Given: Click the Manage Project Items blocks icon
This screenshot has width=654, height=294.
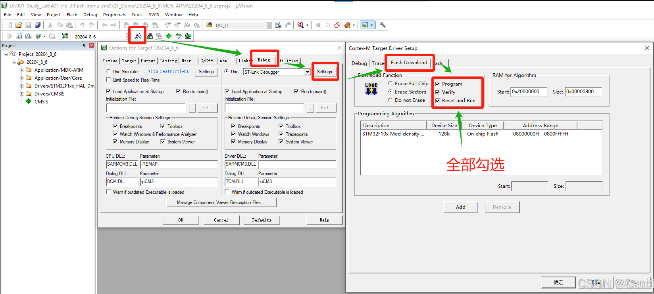Looking at the screenshot, I should click(x=150, y=36).
